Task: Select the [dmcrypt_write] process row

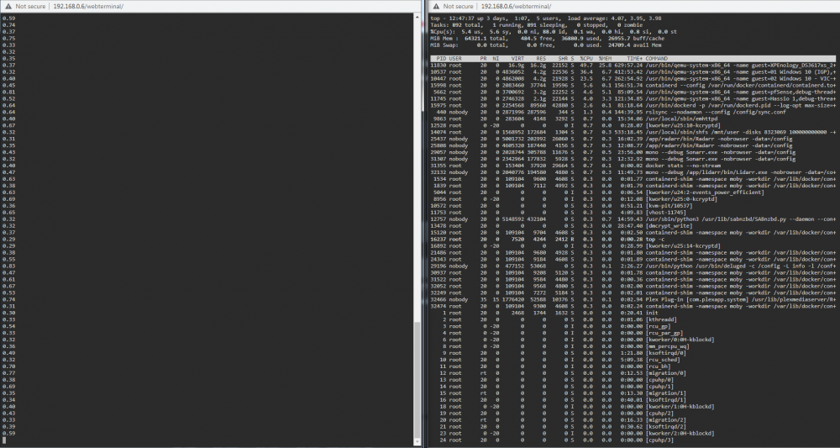Action: [633, 225]
